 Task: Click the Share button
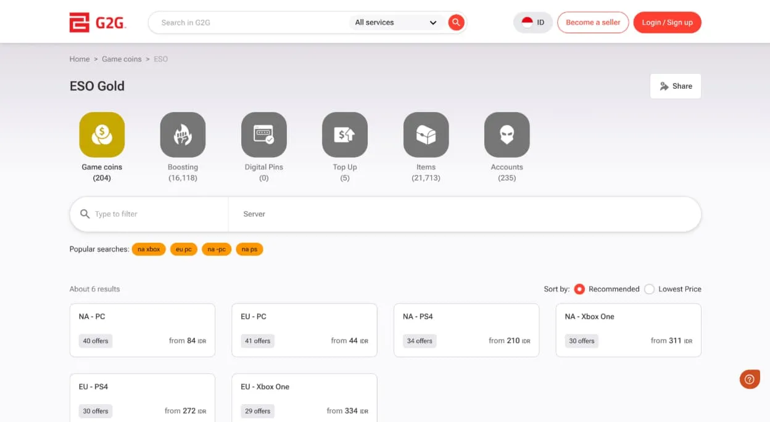click(x=676, y=86)
